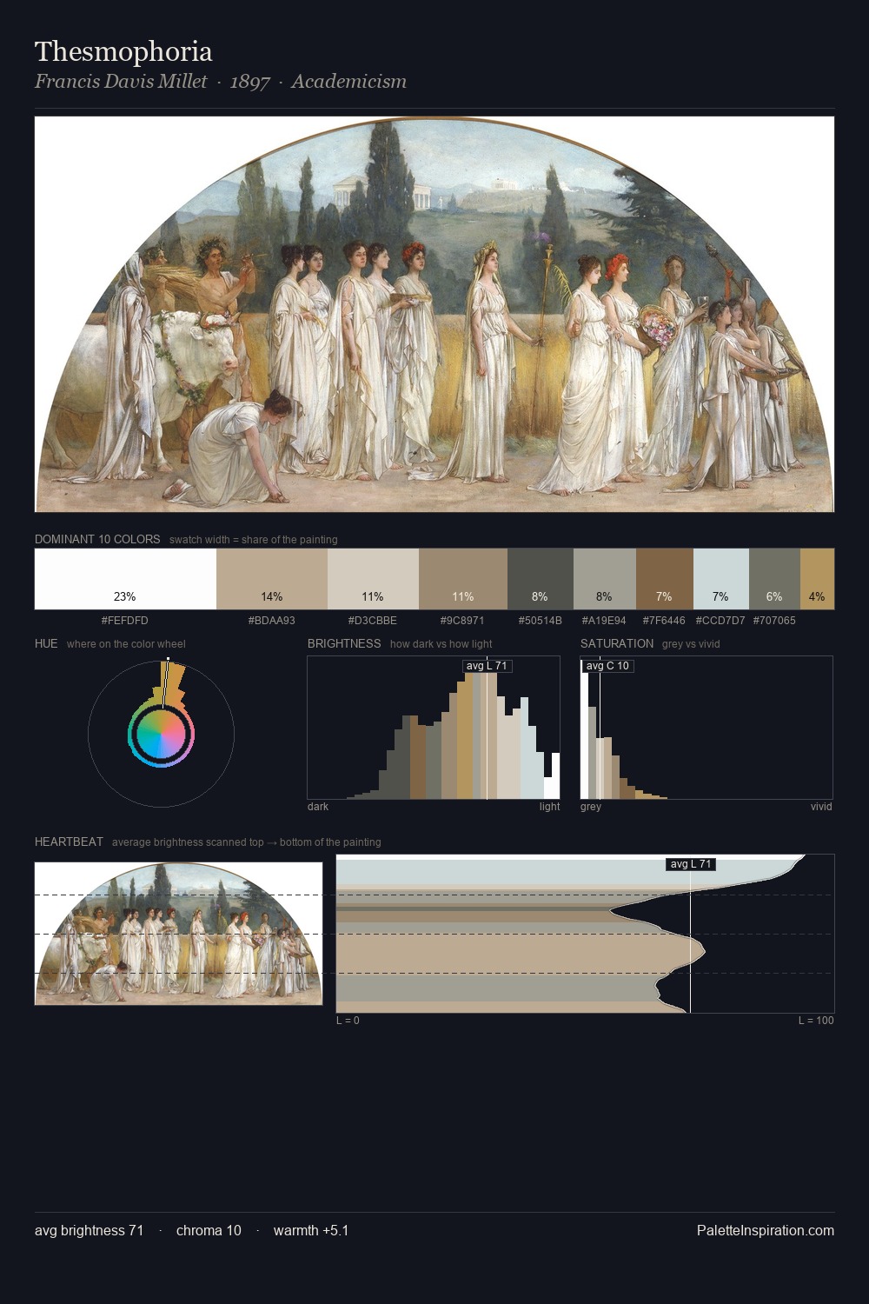Screen dimensions: 869x1304
Task: Click the heartbeat brightness profile chart
Action: pos(585,934)
